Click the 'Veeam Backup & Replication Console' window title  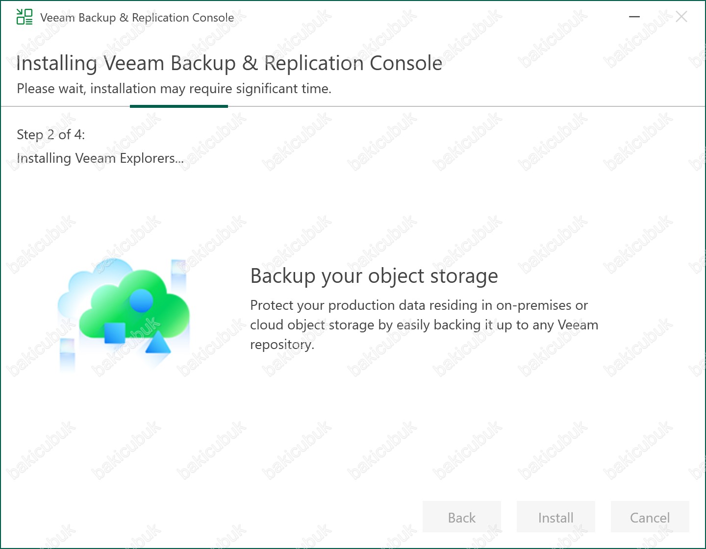click(137, 18)
